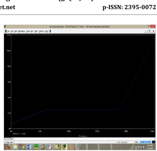Open the Tools menu

click(x=36, y=31)
